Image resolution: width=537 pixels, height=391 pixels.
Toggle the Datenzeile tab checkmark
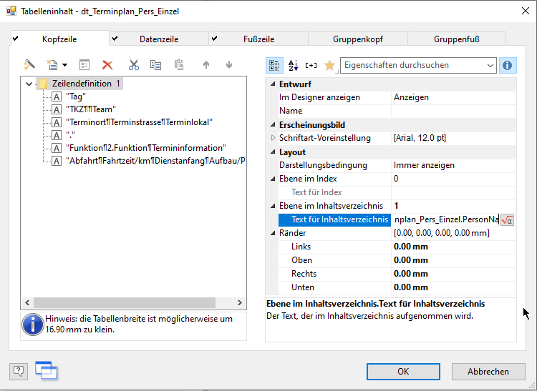coord(115,39)
